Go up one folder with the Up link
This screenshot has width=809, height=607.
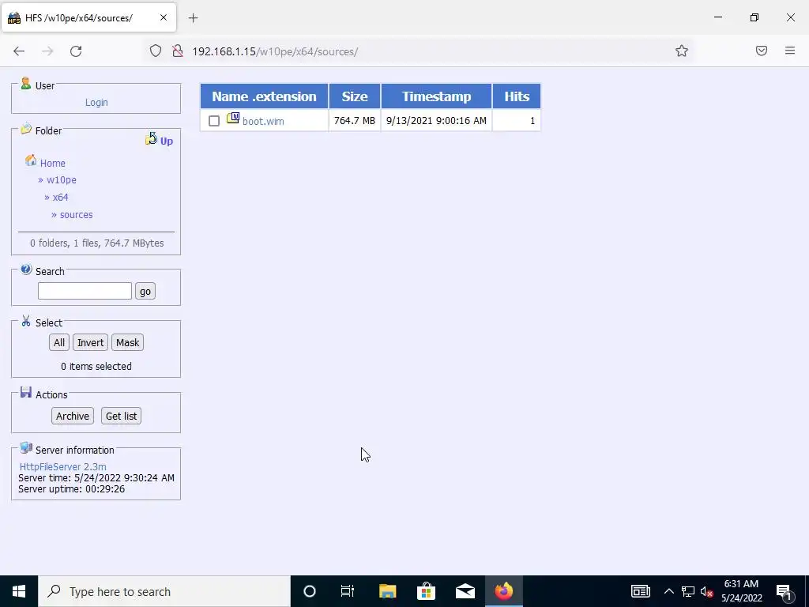point(160,140)
